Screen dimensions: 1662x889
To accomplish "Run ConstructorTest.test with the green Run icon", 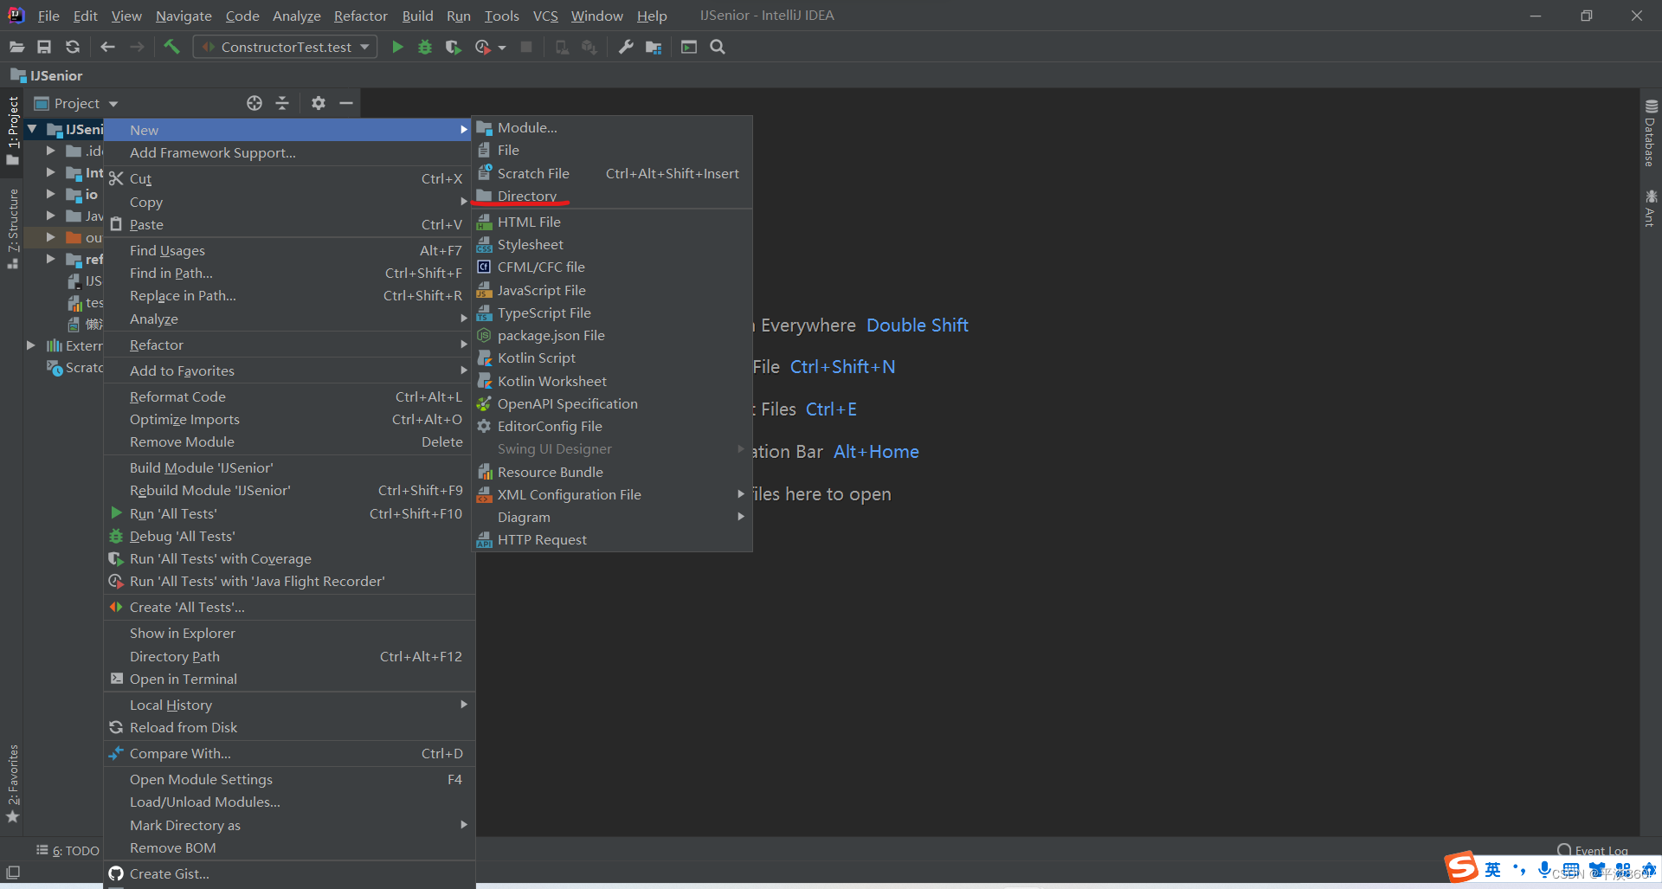I will (396, 47).
